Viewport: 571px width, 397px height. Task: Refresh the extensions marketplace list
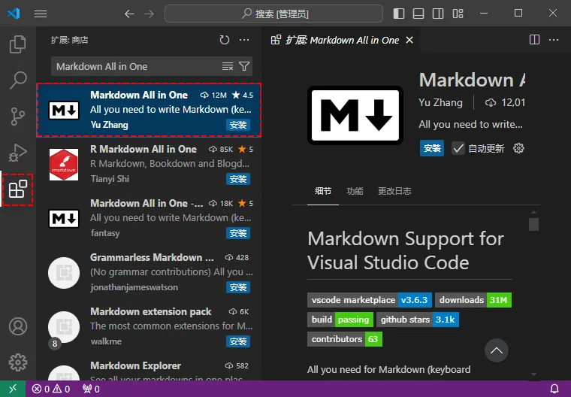point(225,40)
